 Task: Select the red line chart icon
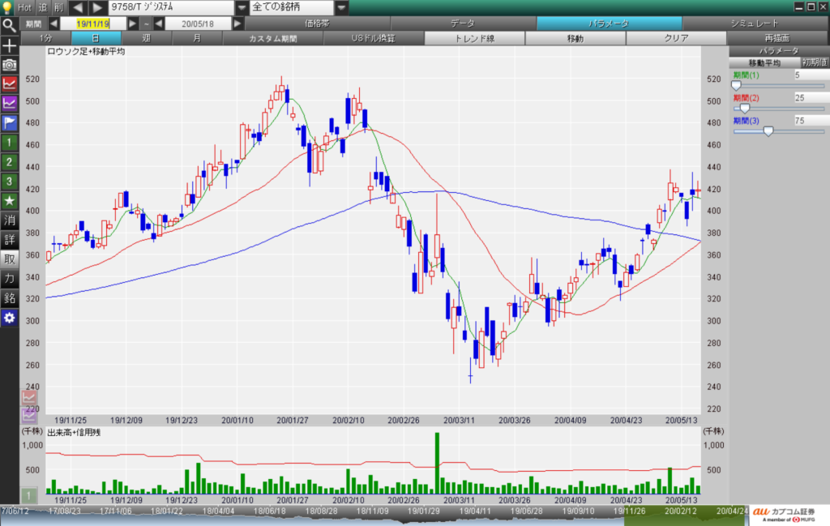coord(9,83)
